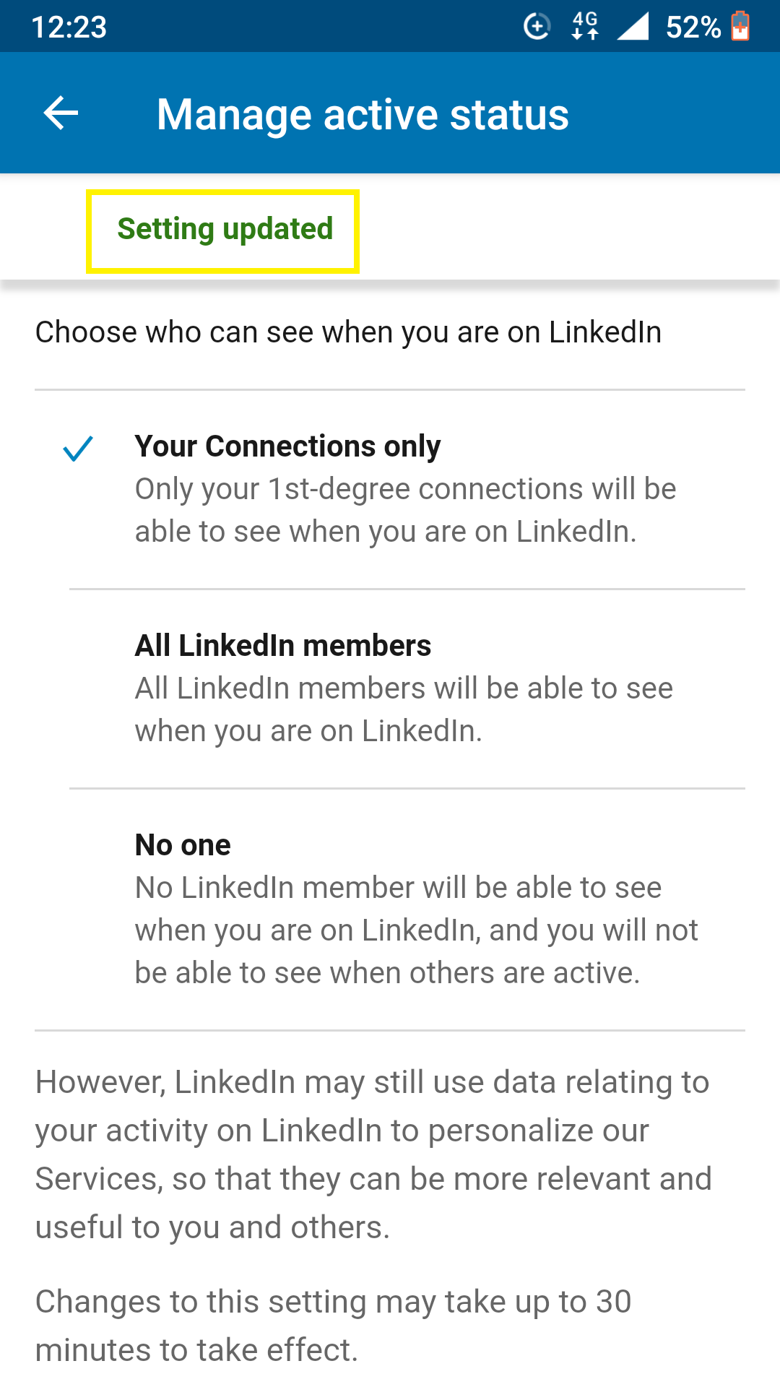Tap the Manage active status title
The image size is (780, 1387).
click(363, 113)
